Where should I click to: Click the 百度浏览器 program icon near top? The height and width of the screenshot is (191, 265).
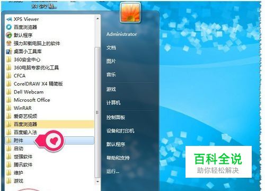9,27
